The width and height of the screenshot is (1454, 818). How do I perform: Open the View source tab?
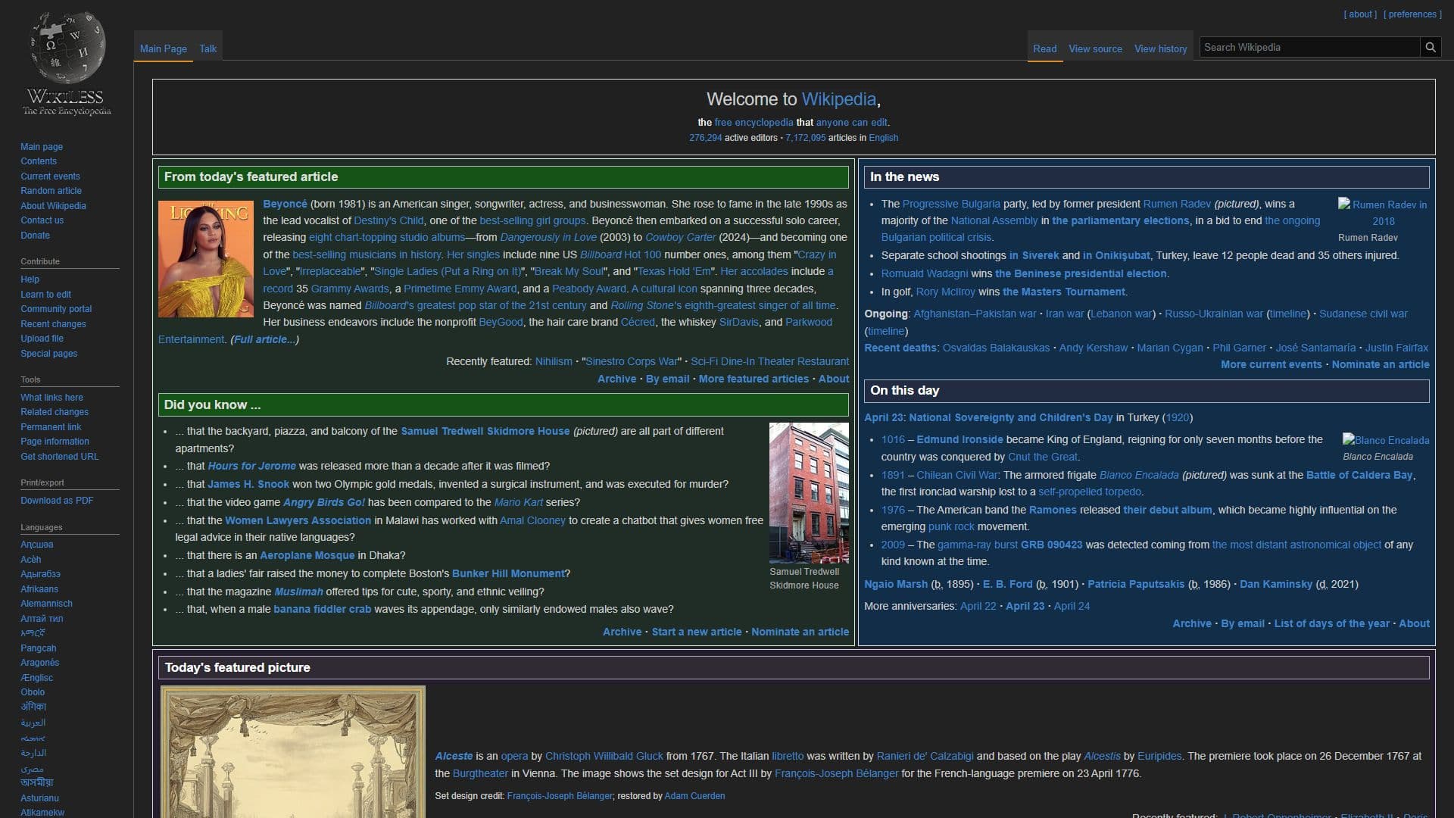1096,48
